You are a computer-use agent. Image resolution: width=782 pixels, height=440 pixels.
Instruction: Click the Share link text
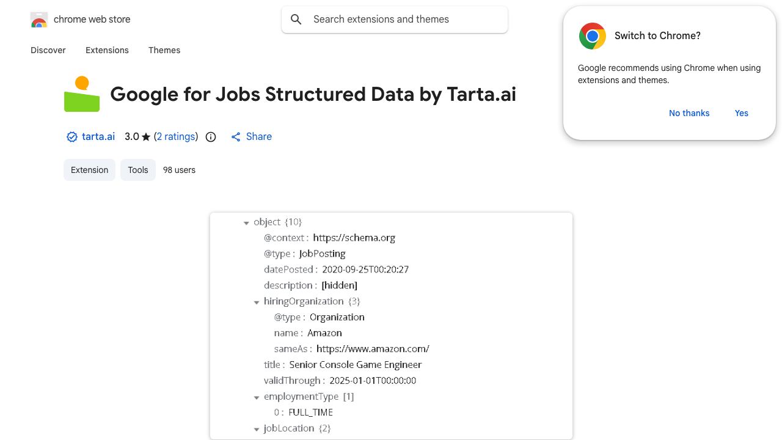(259, 137)
